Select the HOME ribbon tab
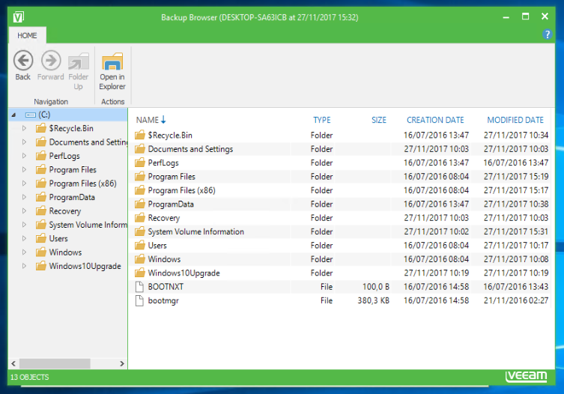Screen dimensions: 564x394 click(27, 35)
